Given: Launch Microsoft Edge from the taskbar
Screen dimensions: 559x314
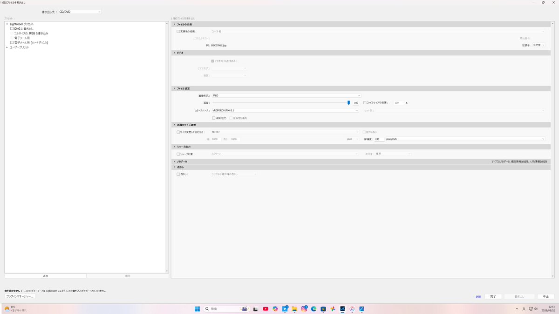Looking at the screenshot, I should (x=314, y=308).
